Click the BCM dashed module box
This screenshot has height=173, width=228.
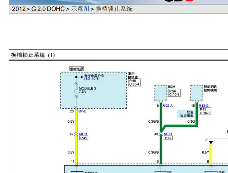tap(161, 93)
